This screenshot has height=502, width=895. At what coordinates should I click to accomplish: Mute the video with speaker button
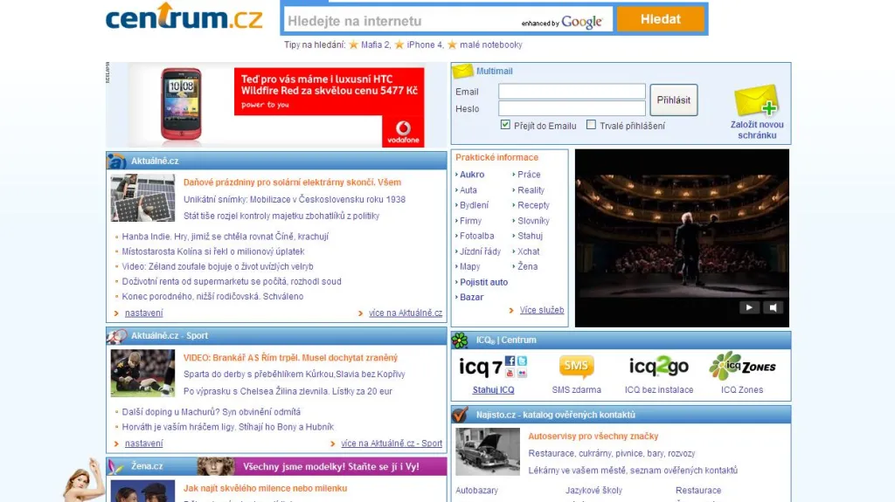point(773,307)
